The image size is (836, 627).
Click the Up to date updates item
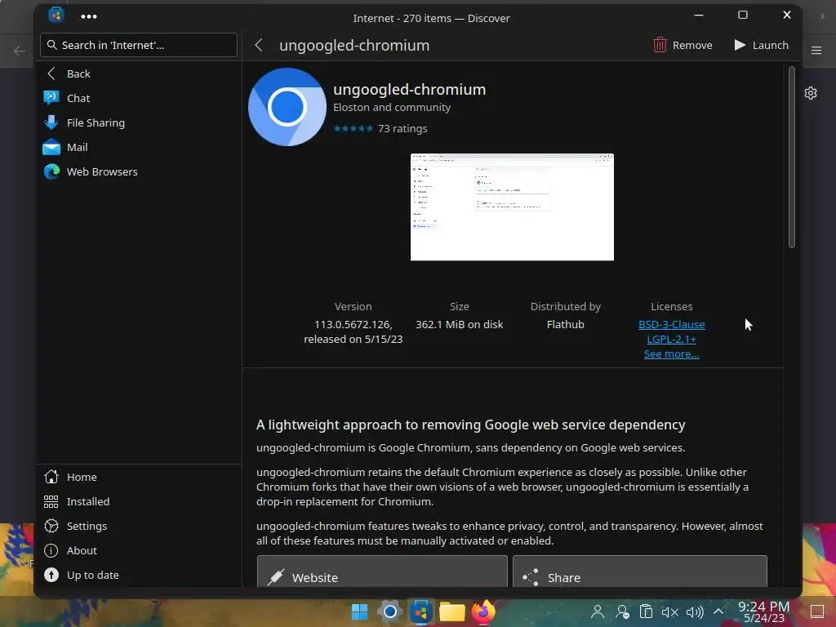pyautogui.click(x=139, y=575)
